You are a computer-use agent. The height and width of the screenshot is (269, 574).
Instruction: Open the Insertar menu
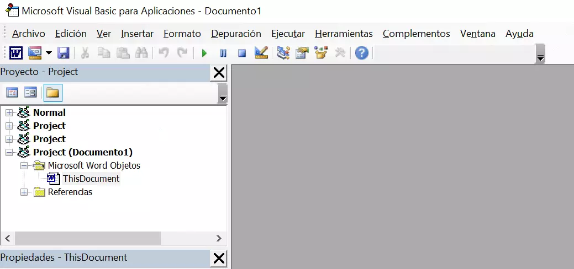[137, 34]
